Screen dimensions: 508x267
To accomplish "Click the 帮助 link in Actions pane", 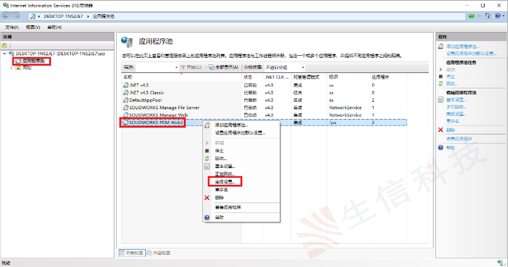I will coord(451,148).
